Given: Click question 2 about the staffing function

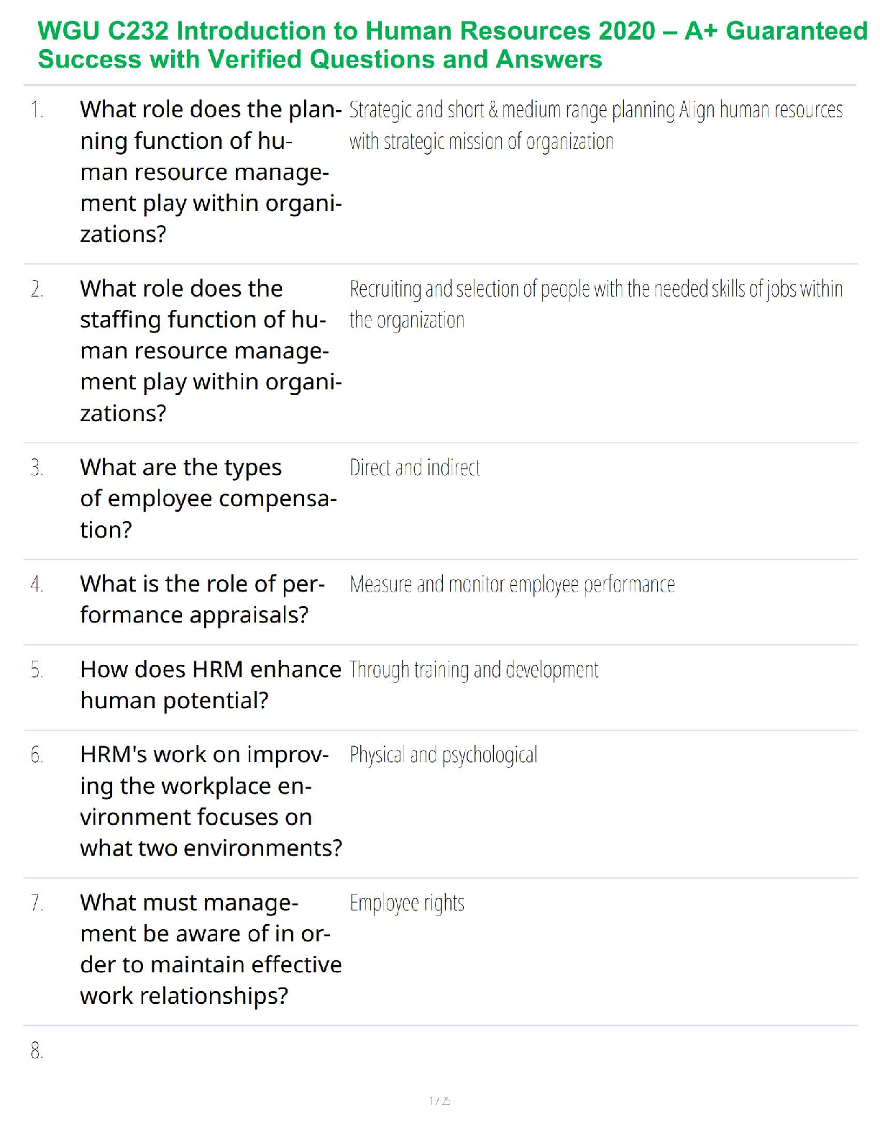Looking at the screenshot, I should [x=210, y=350].
